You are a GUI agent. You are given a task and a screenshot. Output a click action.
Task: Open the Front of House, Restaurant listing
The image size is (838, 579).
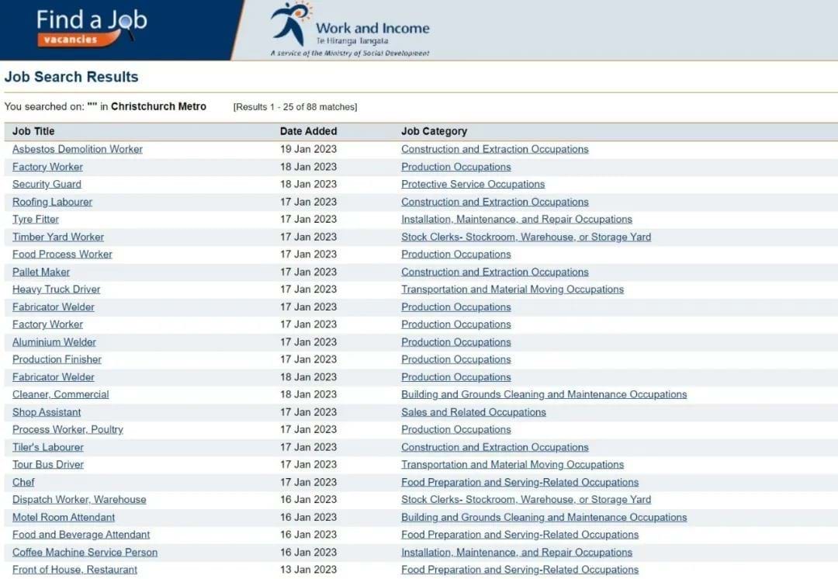tap(74, 570)
